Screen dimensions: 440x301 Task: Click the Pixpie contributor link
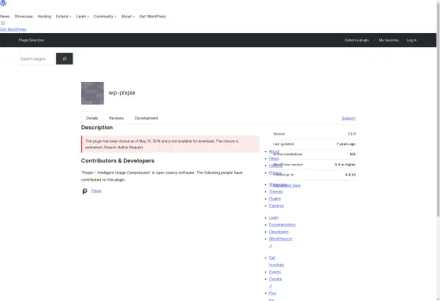point(96,191)
